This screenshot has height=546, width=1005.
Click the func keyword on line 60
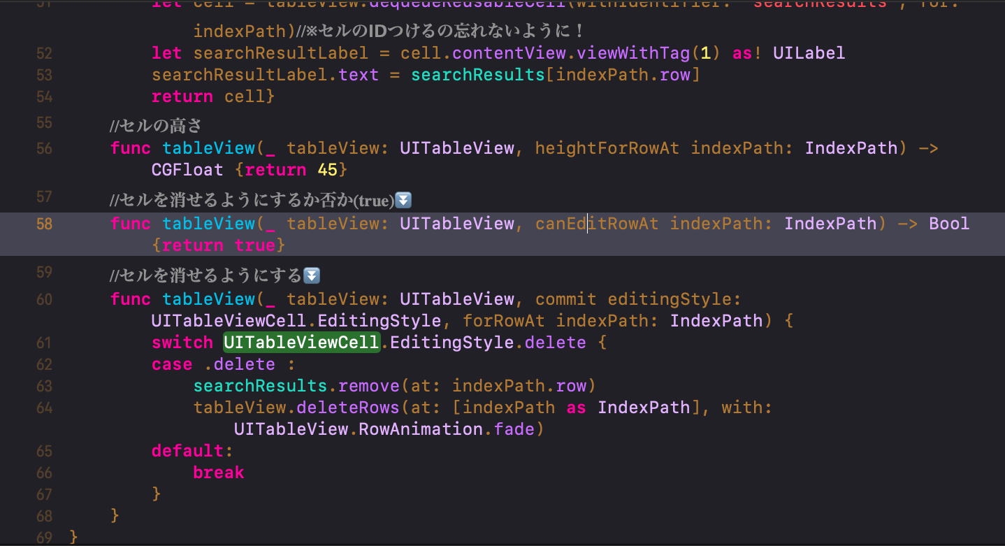point(131,299)
